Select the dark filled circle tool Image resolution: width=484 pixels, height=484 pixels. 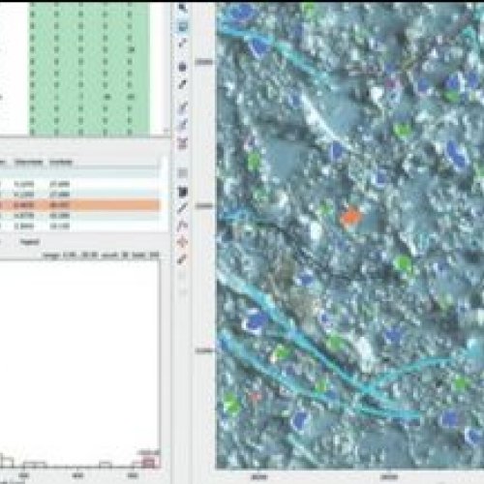[183, 67]
